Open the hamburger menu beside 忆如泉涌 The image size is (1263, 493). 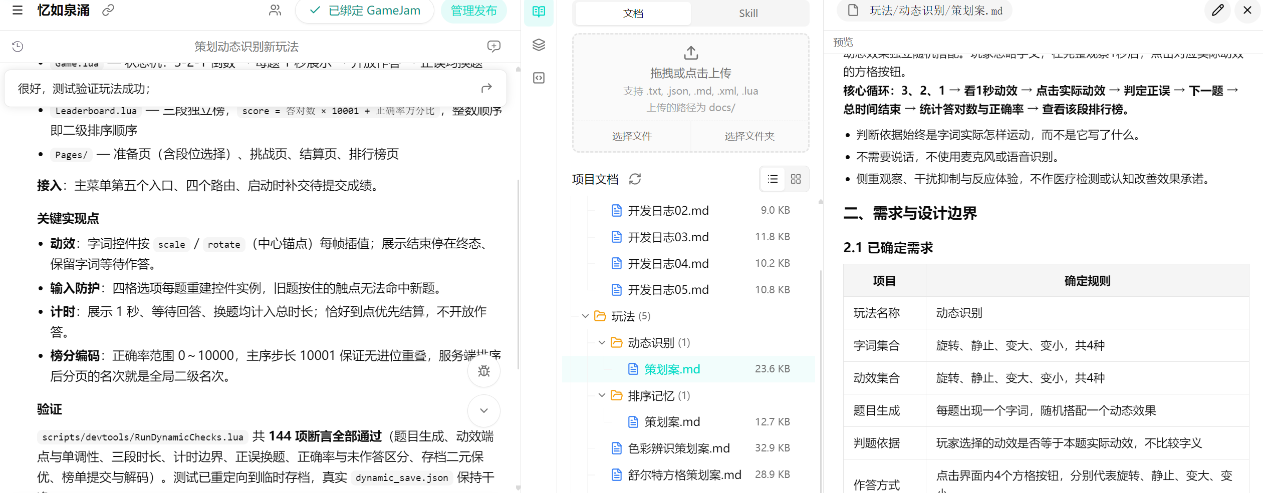pos(18,10)
